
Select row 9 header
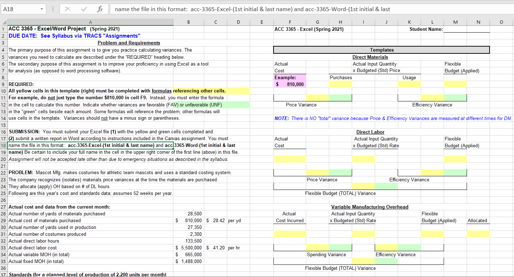click(x=4, y=84)
